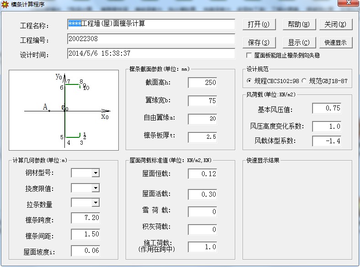Click the app icon in the title bar
Screen dimensions: 360x267
[x=5, y=4]
